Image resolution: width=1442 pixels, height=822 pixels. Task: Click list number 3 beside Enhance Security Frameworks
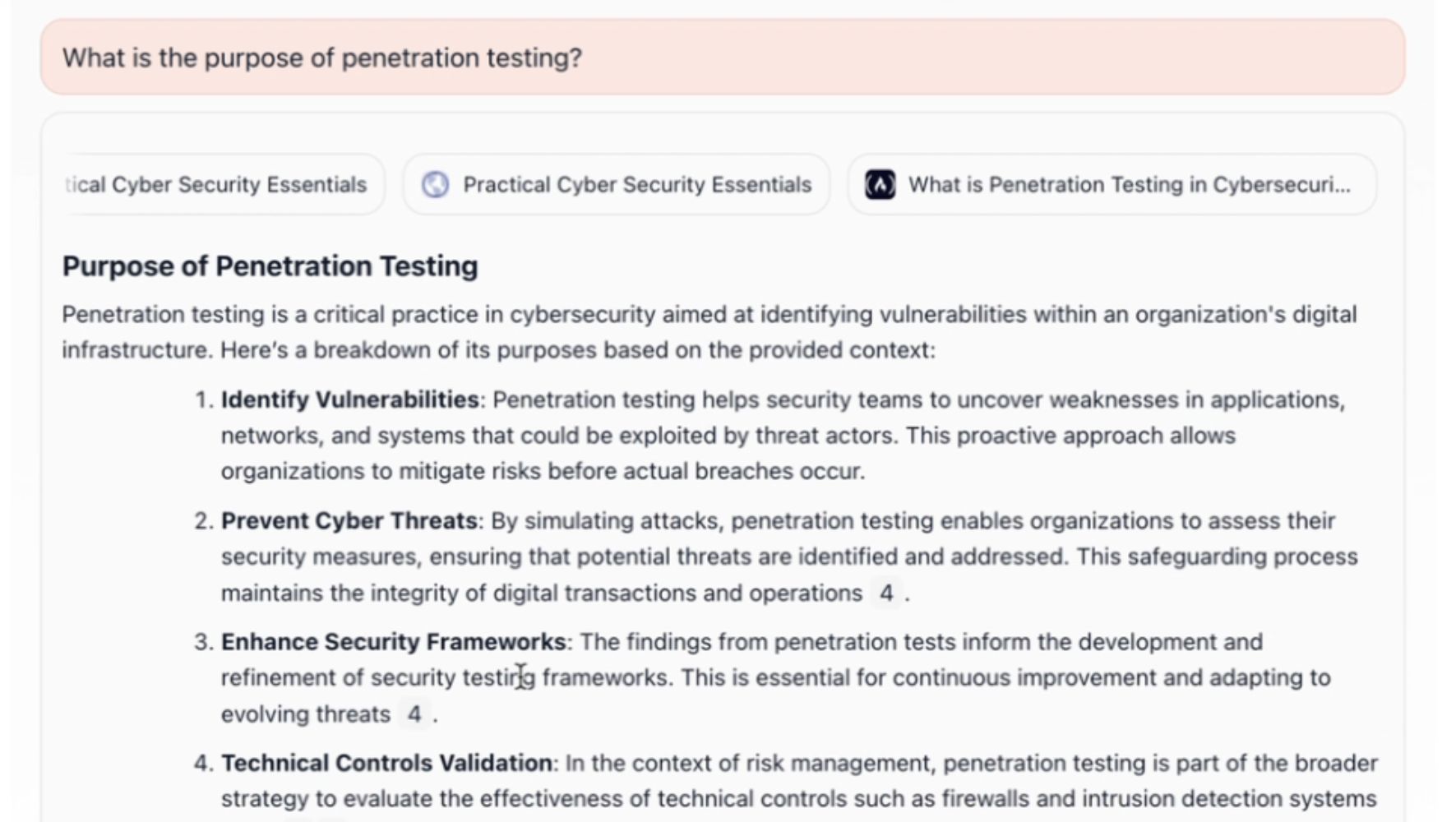coord(202,641)
